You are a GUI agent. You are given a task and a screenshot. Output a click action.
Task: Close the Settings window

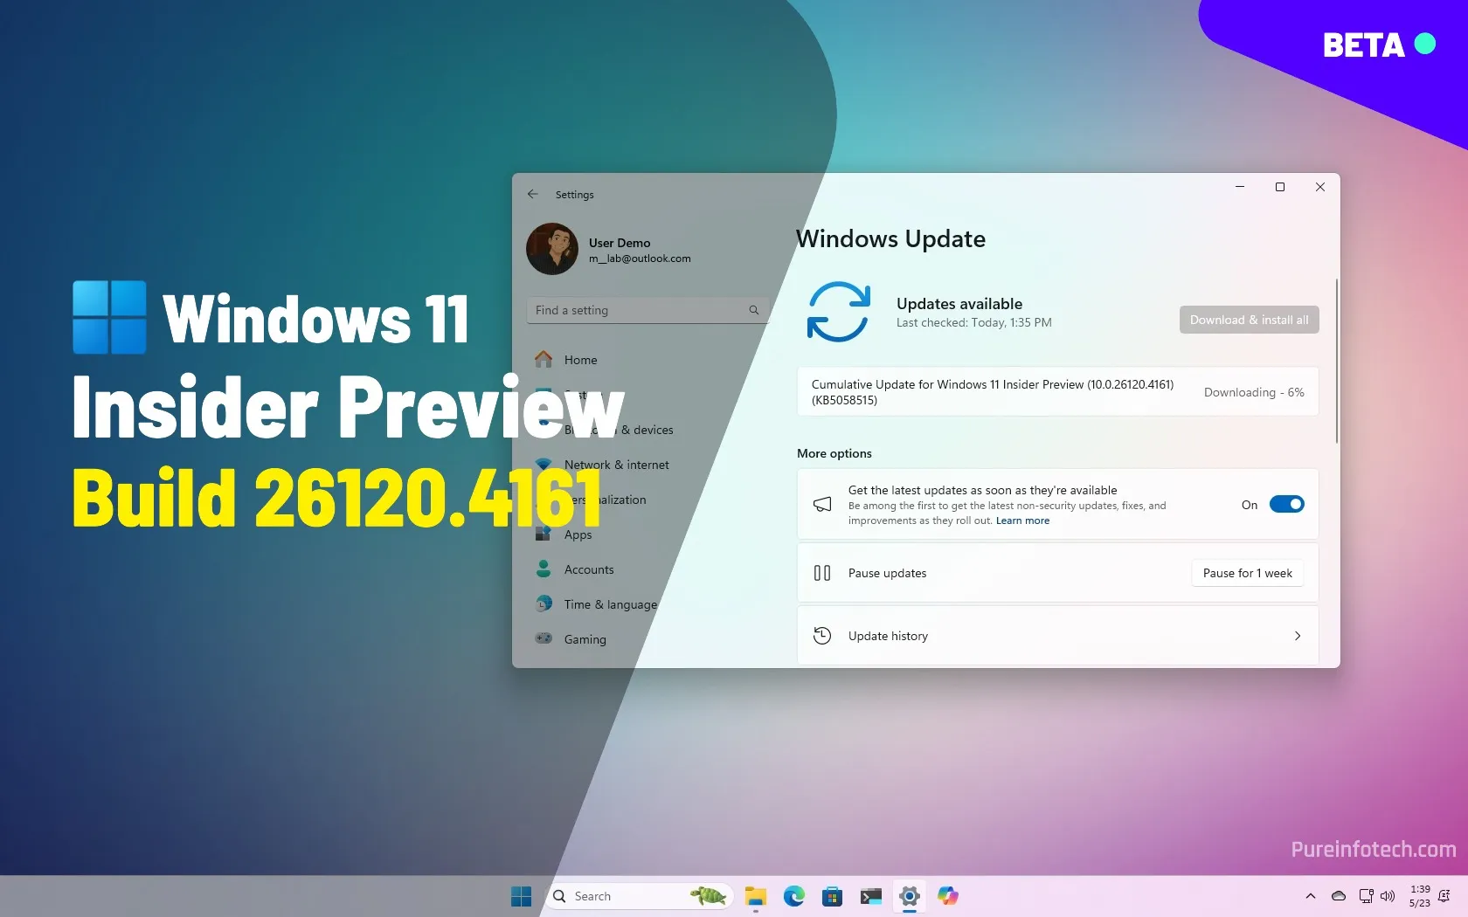[x=1320, y=187]
